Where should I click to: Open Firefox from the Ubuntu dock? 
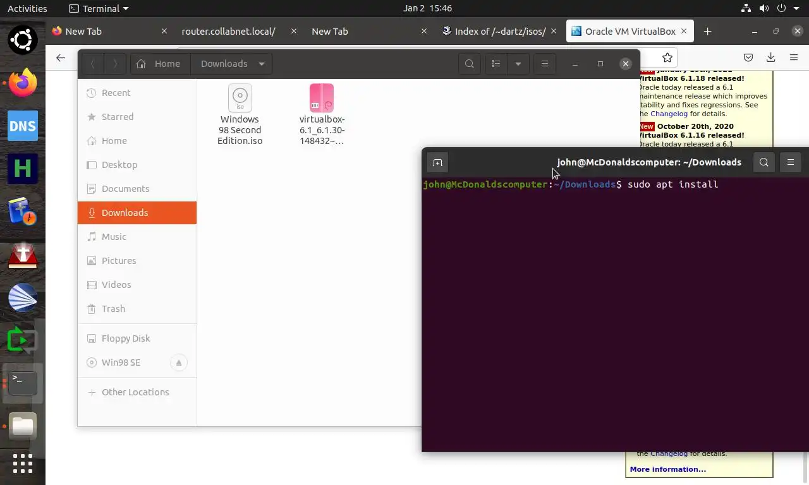coord(23,83)
